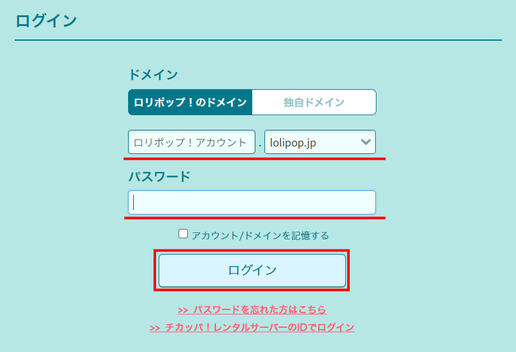Screen dimensions: 516x352
Task: Click the ドメイン field label
Action: pyautogui.click(x=153, y=74)
